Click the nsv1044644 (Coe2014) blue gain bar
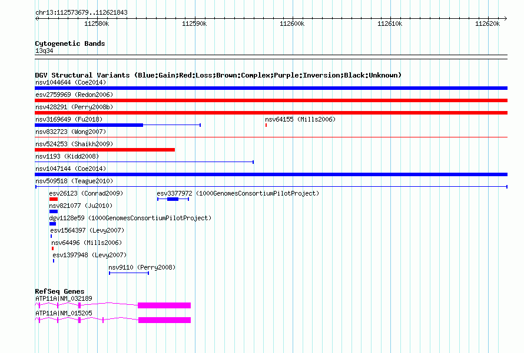 (271, 88)
